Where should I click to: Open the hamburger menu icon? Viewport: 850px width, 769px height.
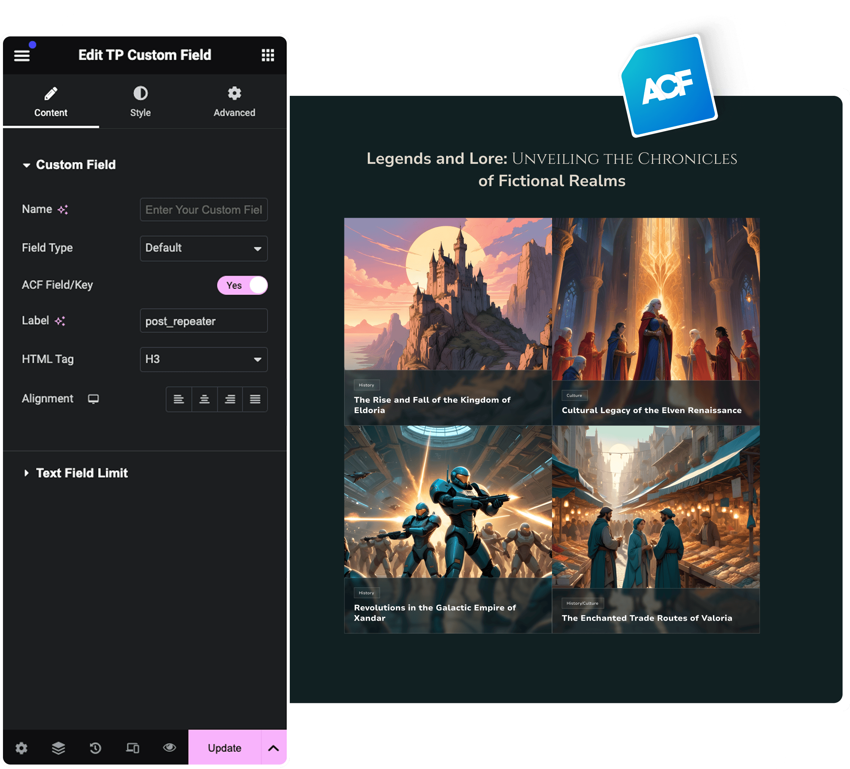[x=22, y=55]
